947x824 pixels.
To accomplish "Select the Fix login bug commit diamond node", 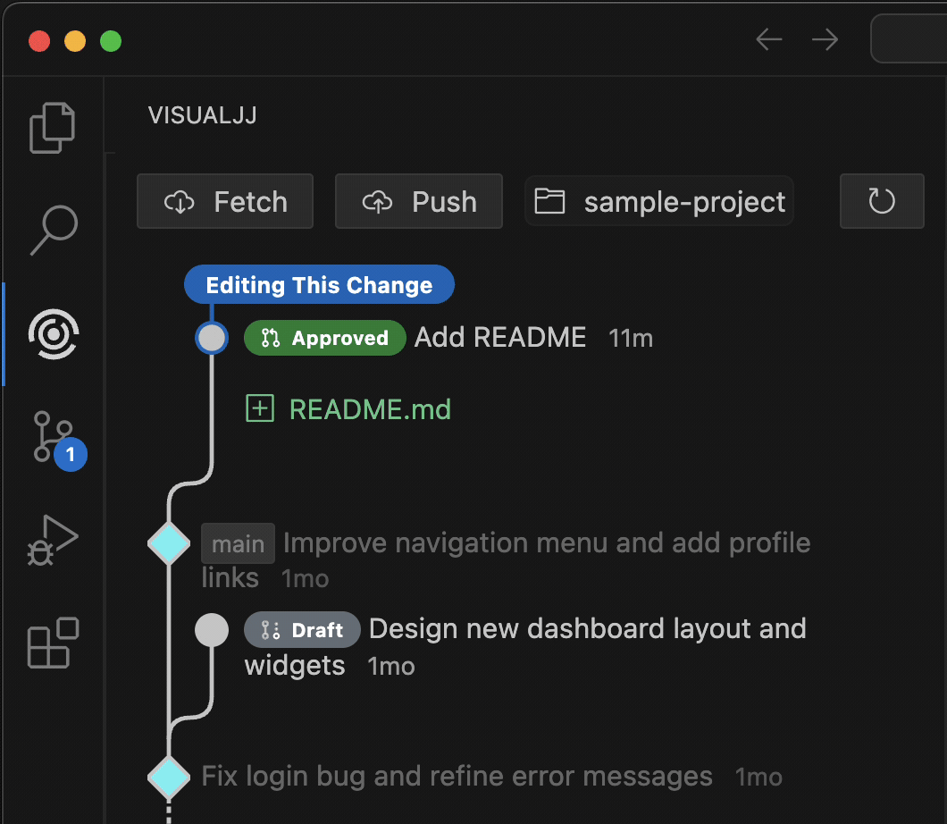I will pos(169,777).
